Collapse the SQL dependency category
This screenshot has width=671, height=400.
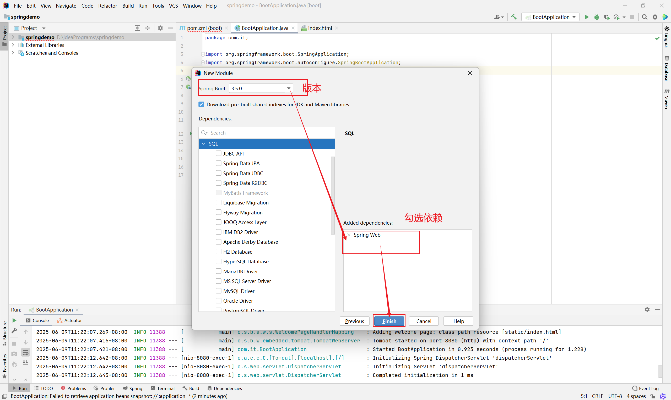[204, 144]
